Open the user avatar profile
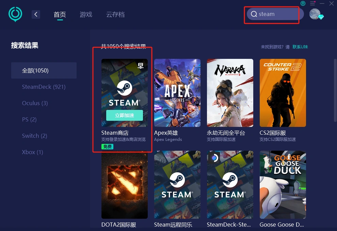 (x=315, y=14)
